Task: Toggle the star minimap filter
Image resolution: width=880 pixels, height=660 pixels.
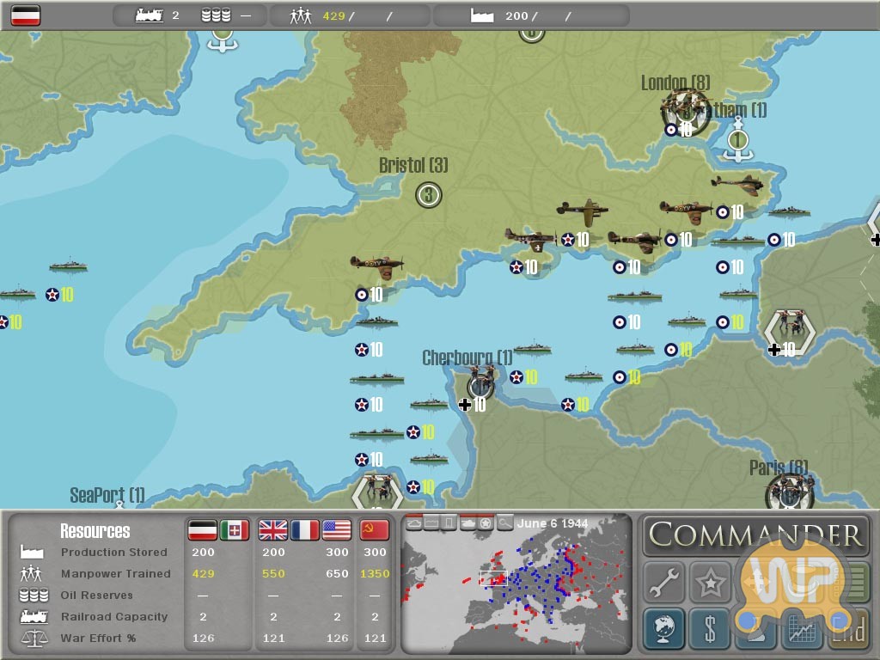Action: [486, 522]
